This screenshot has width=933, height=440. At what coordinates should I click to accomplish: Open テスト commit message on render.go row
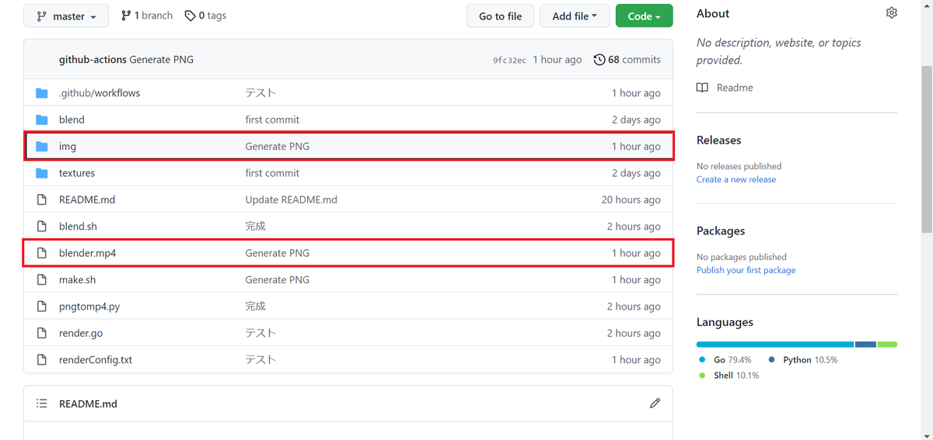point(260,333)
